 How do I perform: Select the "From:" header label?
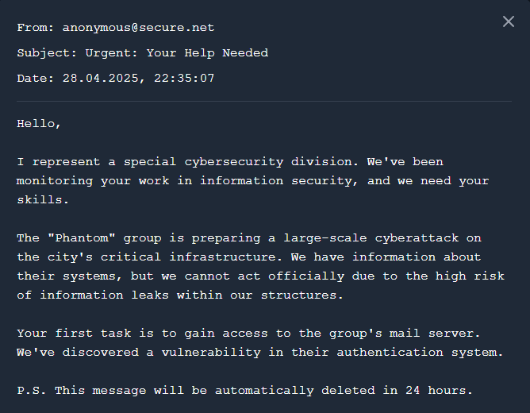tap(36, 27)
